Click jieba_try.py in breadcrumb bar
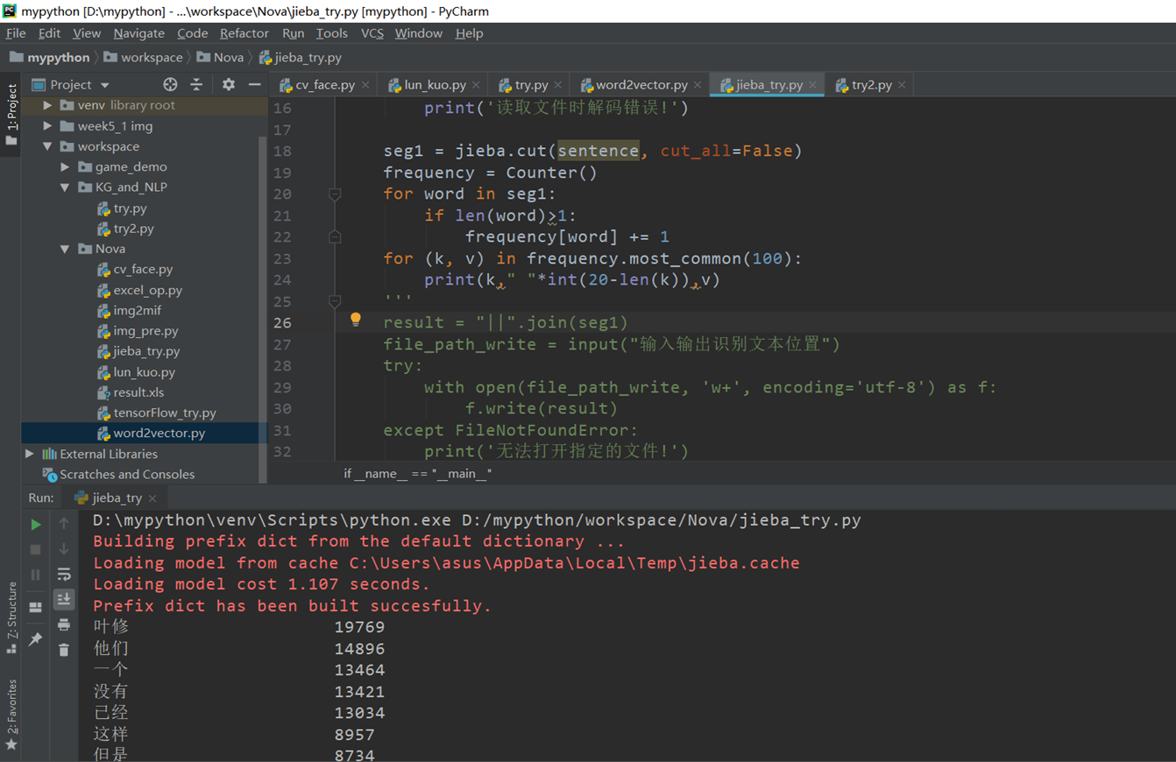 pos(301,57)
